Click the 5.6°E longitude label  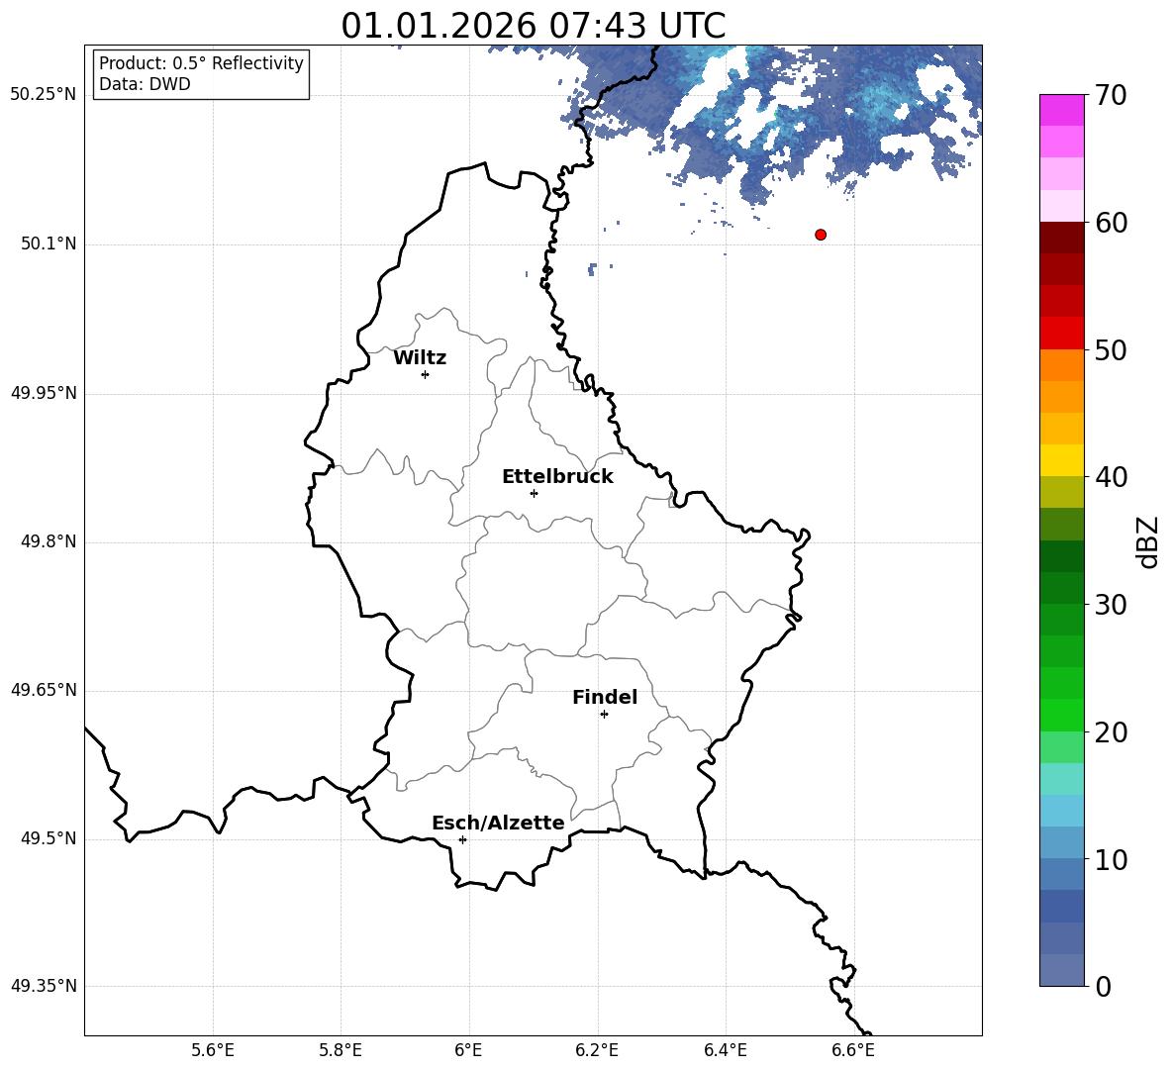click(x=213, y=1051)
